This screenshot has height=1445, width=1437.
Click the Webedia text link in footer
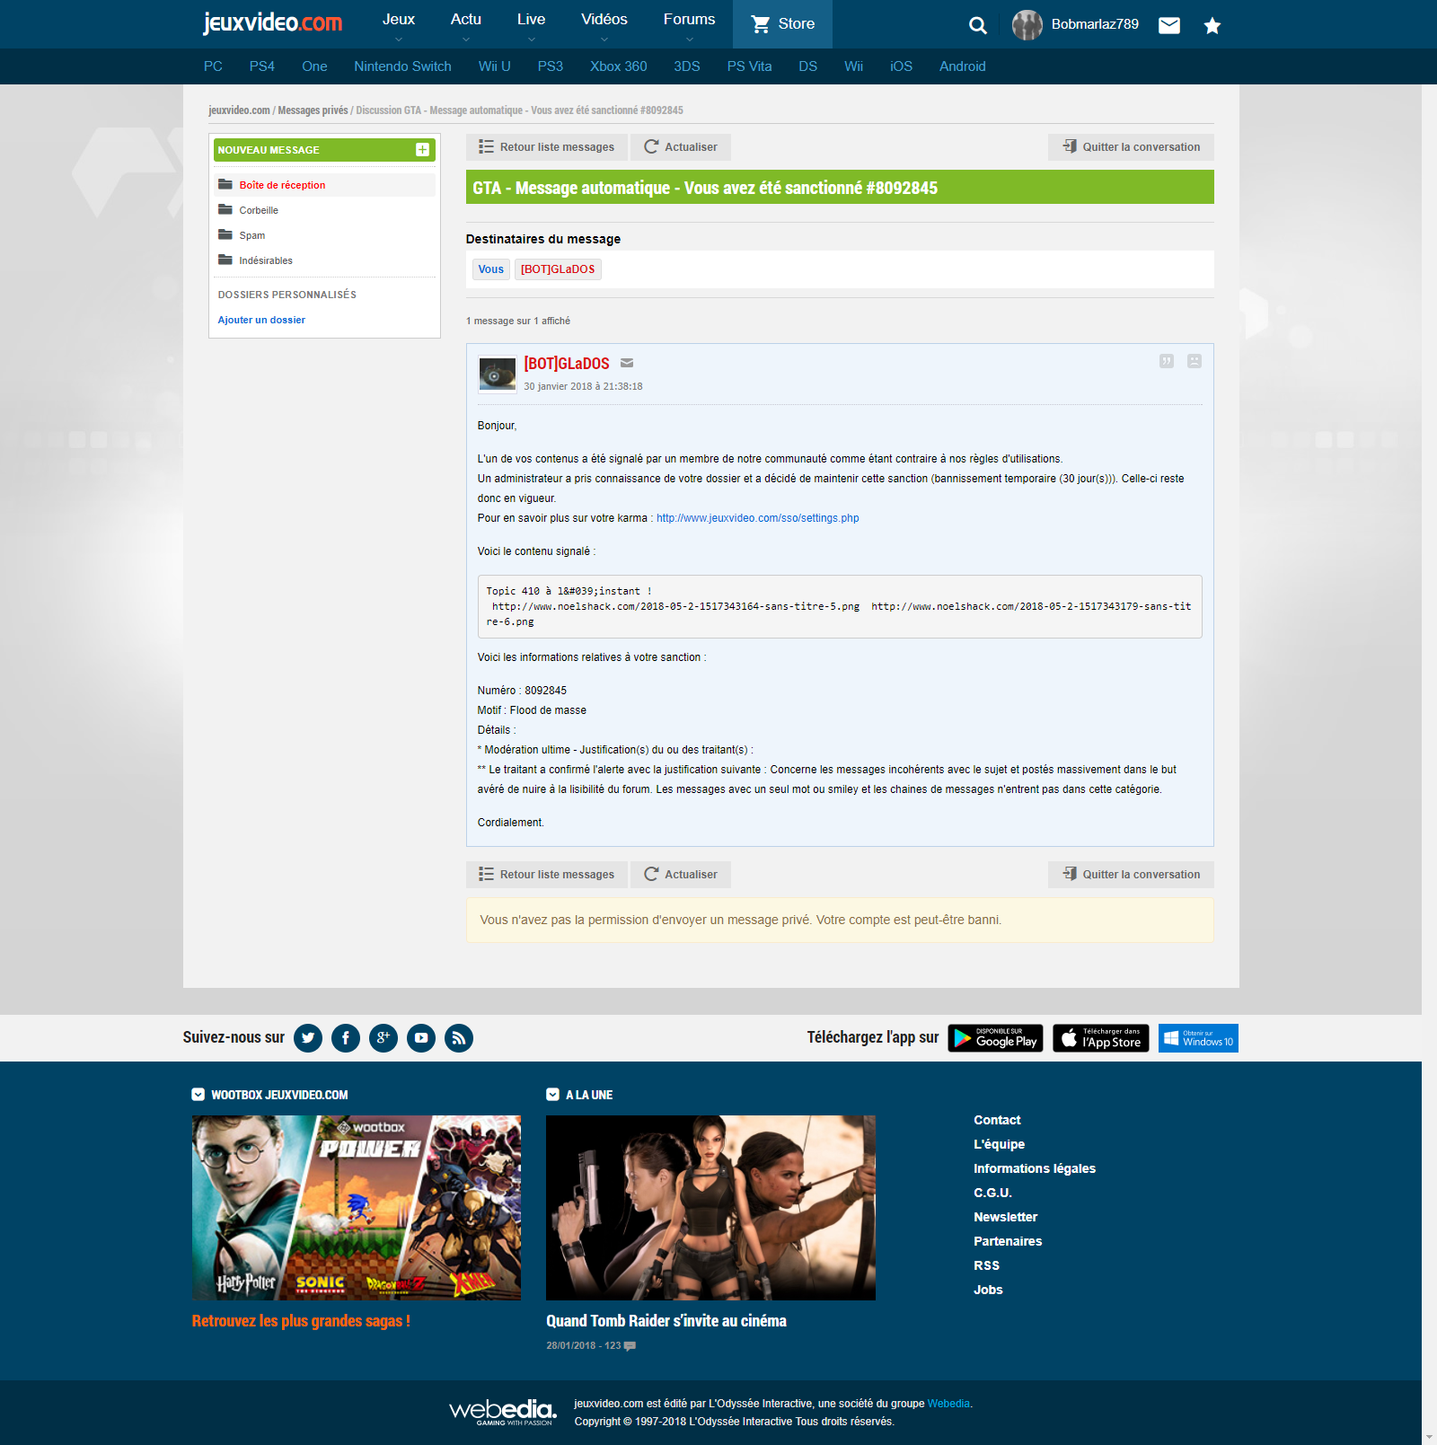[948, 1404]
